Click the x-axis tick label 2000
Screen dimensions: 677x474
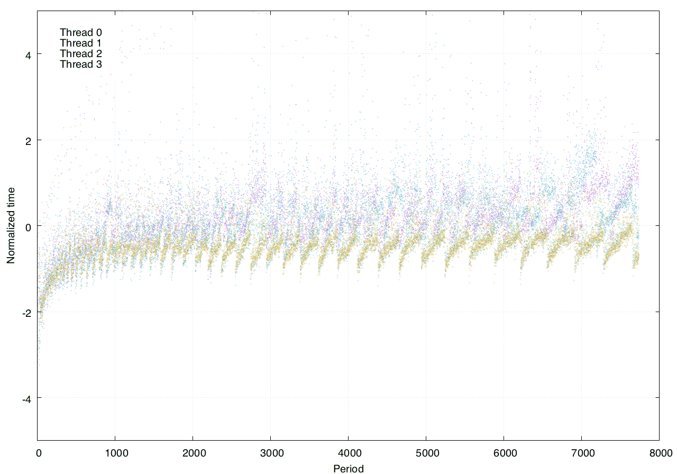click(x=193, y=453)
